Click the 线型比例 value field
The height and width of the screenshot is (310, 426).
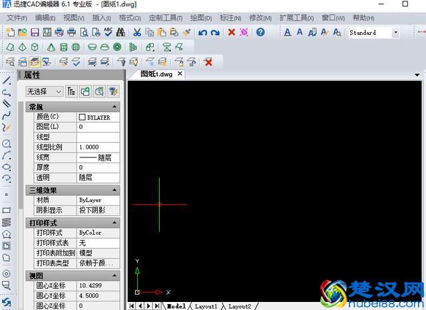click(99, 147)
